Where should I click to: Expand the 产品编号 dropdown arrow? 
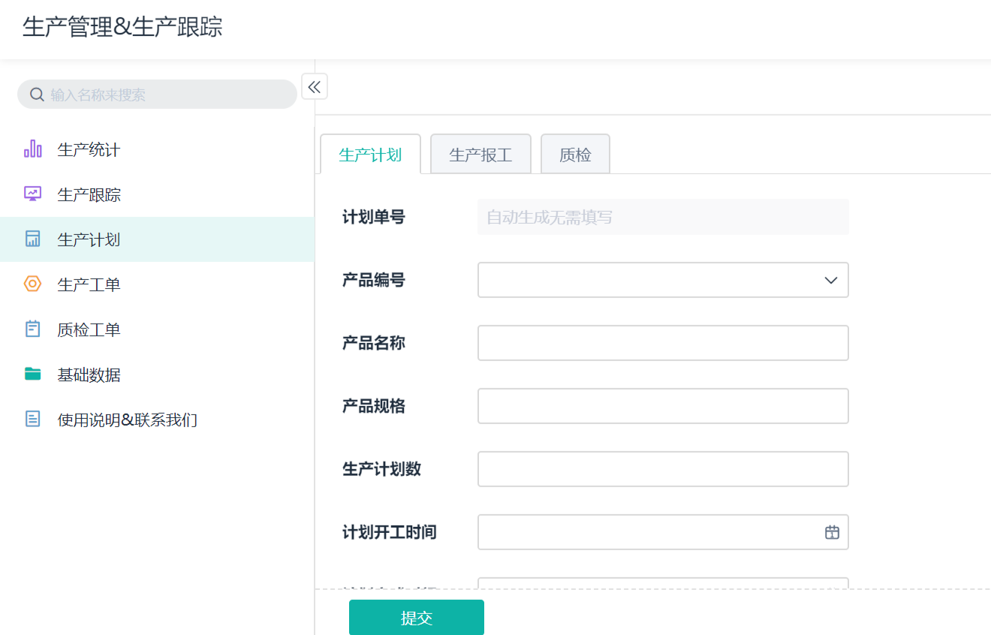pos(830,280)
